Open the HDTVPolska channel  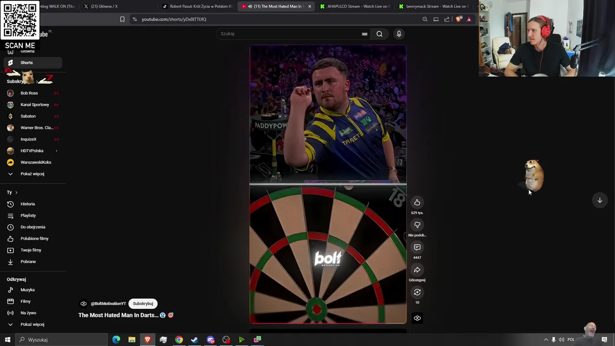(x=33, y=151)
